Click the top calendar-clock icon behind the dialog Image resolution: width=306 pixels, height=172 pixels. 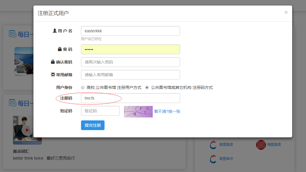coord(12,34)
